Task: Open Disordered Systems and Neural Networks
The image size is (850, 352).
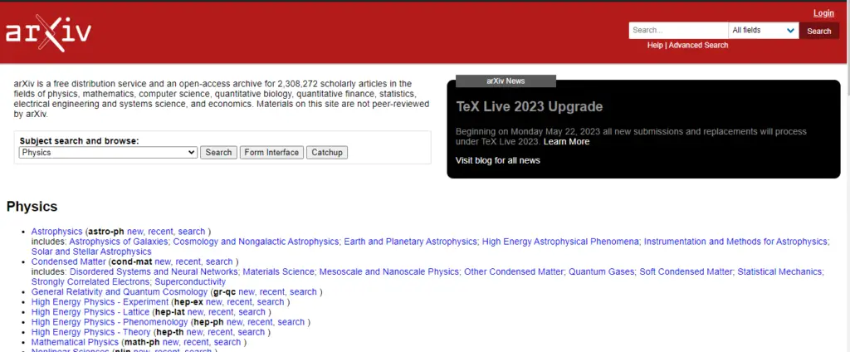Action: tap(154, 271)
